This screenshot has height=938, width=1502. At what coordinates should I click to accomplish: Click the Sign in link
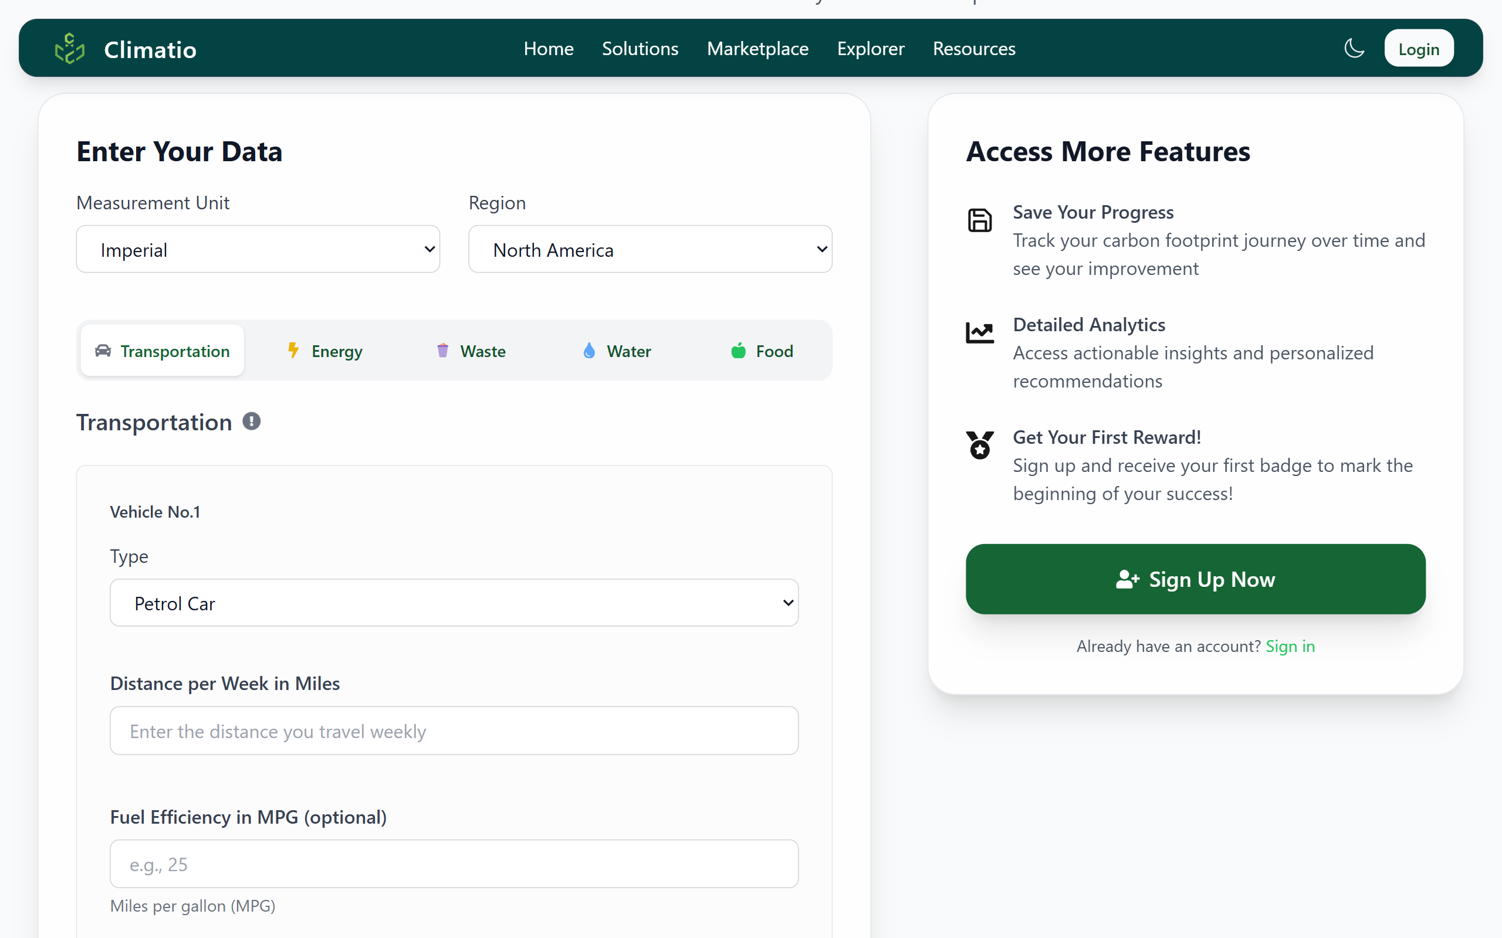pyautogui.click(x=1290, y=647)
